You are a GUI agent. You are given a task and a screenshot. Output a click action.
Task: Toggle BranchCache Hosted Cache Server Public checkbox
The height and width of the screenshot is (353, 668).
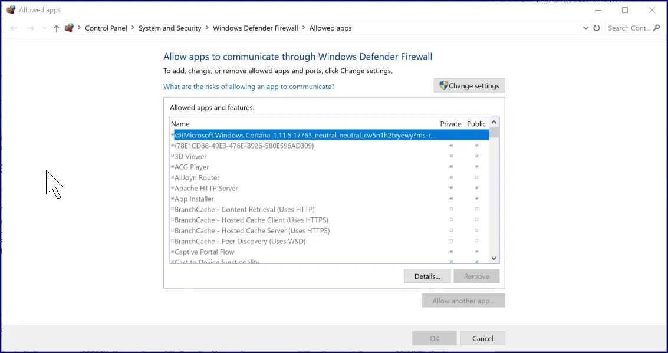pyautogui.click(x=477, y=230)
